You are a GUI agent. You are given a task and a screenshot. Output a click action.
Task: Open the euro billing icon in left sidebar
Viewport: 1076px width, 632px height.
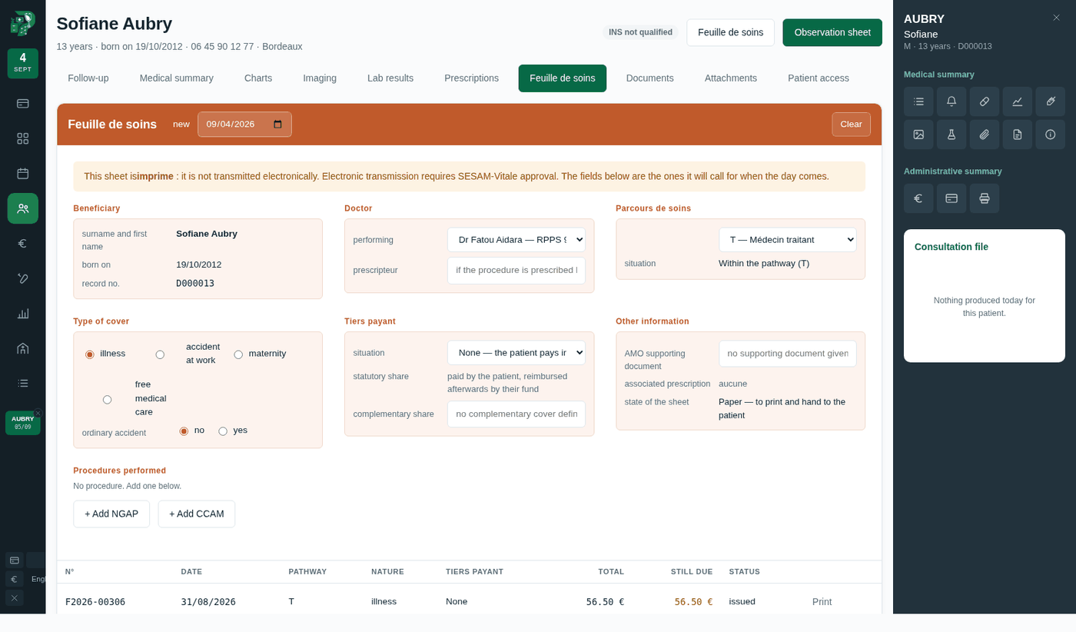(x=23, y=244)
